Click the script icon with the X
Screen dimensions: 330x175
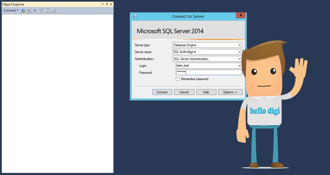pos(53,10)
